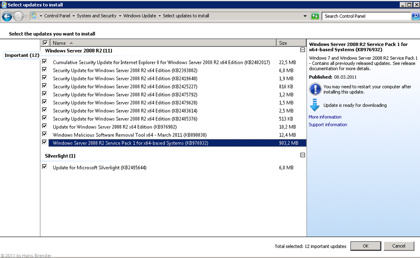The image size is (420, 258).
Task: Uncheck Malicious Software Removal Tool checkbox
Action: 44,134
